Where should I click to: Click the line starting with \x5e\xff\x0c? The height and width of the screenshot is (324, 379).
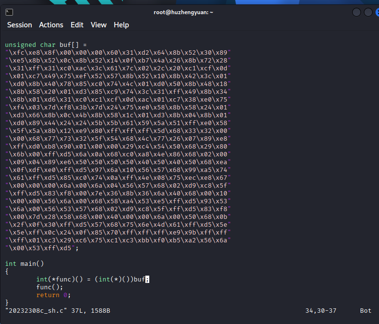coord(118,233)
